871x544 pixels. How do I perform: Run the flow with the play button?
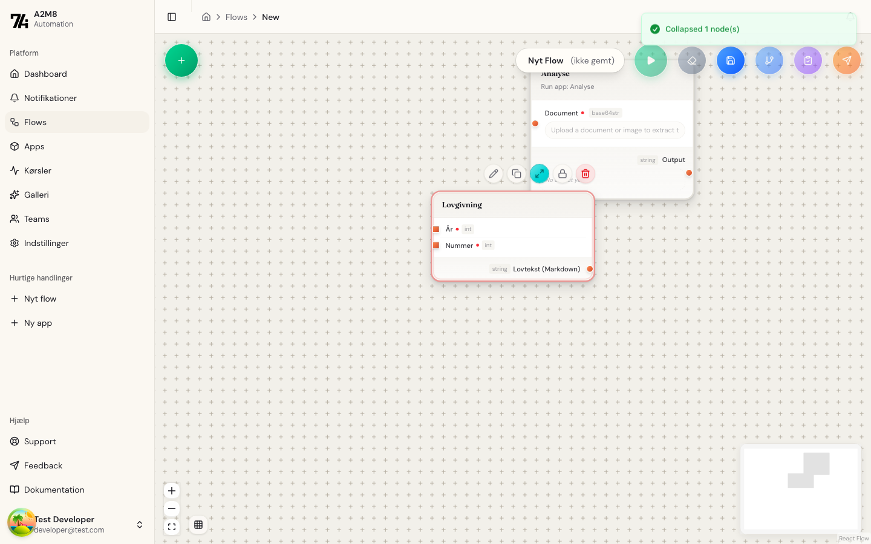click(651, 60)
